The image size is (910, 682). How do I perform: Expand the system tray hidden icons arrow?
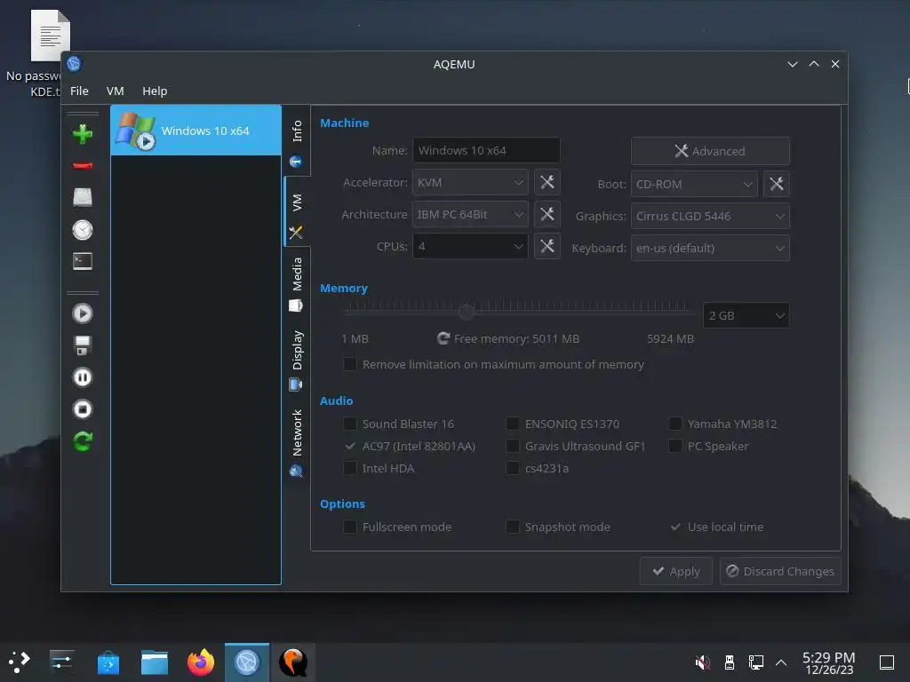[x=781, y=662]
